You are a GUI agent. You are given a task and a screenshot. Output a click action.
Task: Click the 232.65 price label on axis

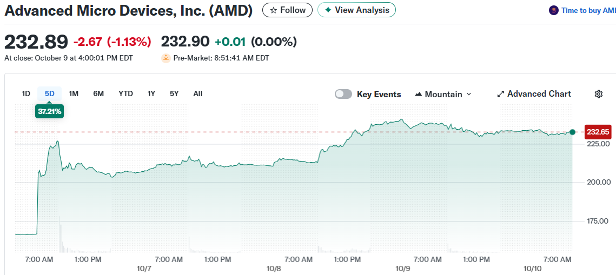click(x=598, y=132)
